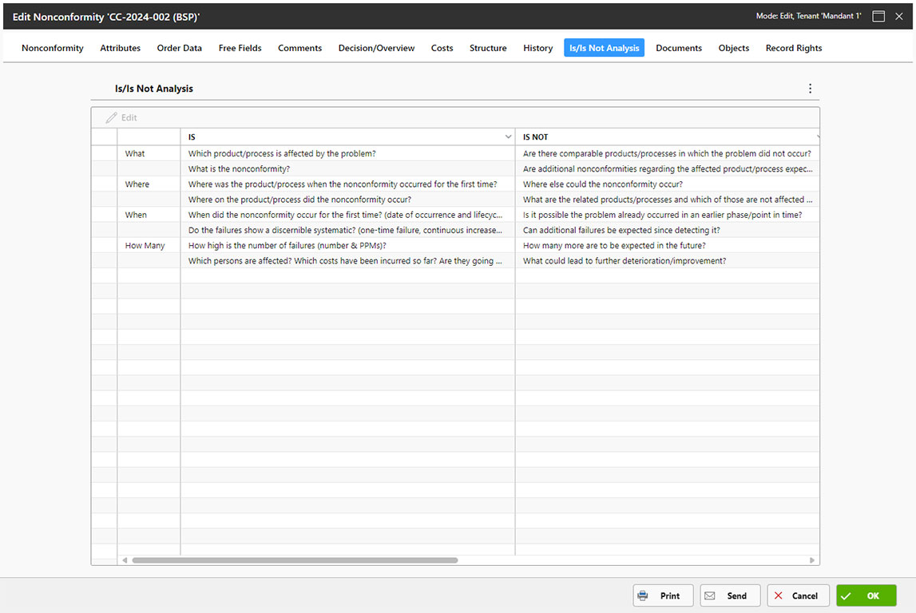Select the 'How Many' row header
Image resolution: width=916 pixels, height=613 pixels.
pyautogui.click(x=145, y=246)
